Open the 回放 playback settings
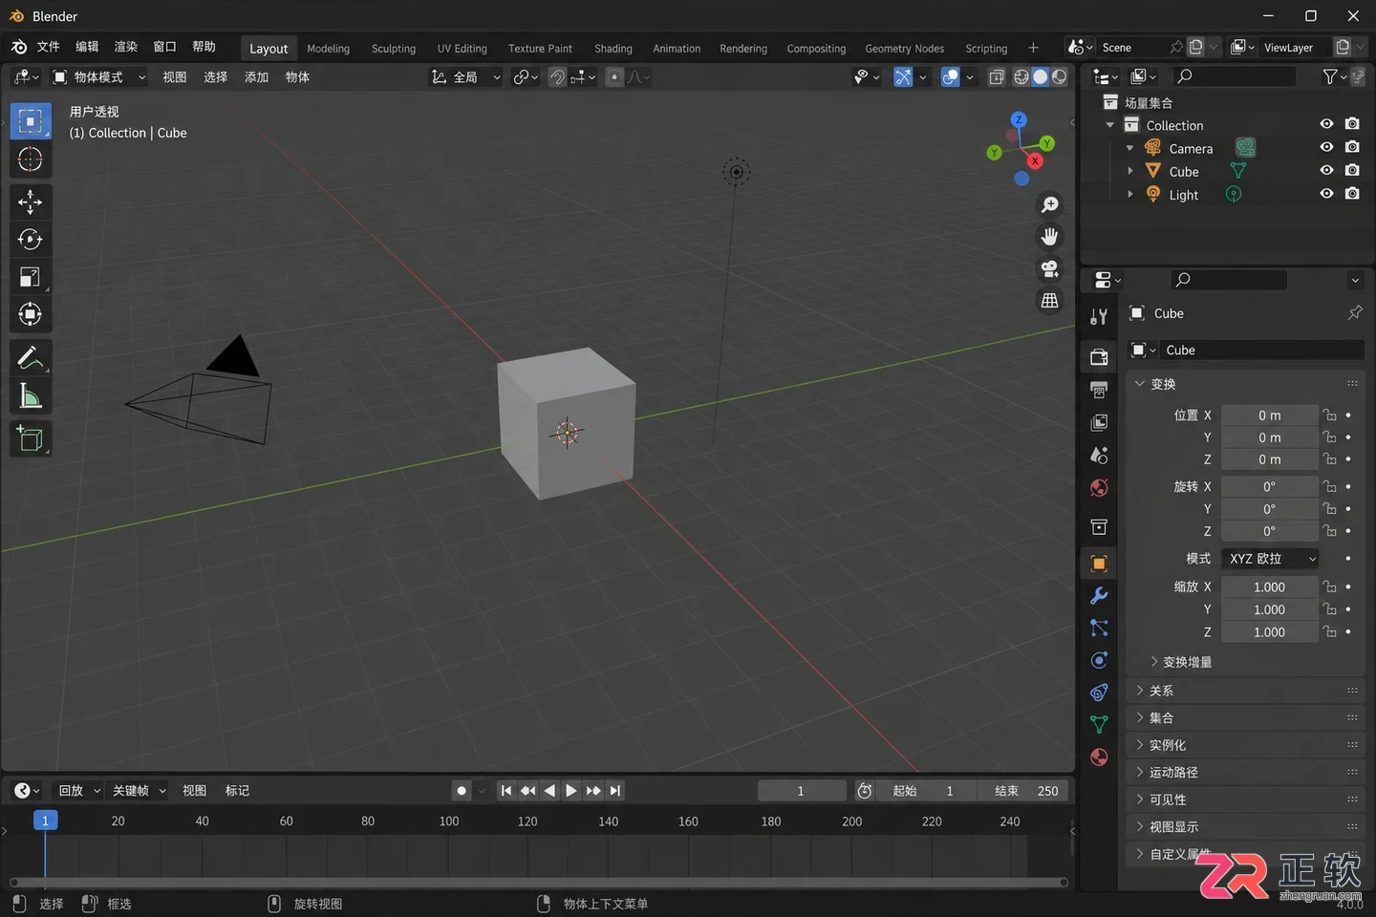Viewport: 1376px width, 917px height. (79, 791)
